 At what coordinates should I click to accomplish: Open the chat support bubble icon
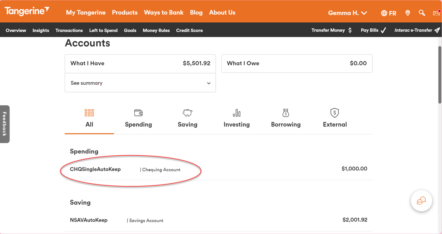(x=421, y=201)
